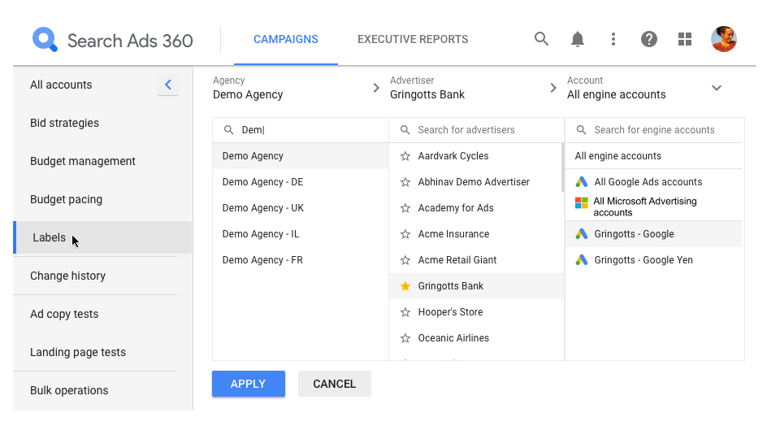Click the Apply button
The width and height of the screenshot is (780, 439).
(249, 384)
